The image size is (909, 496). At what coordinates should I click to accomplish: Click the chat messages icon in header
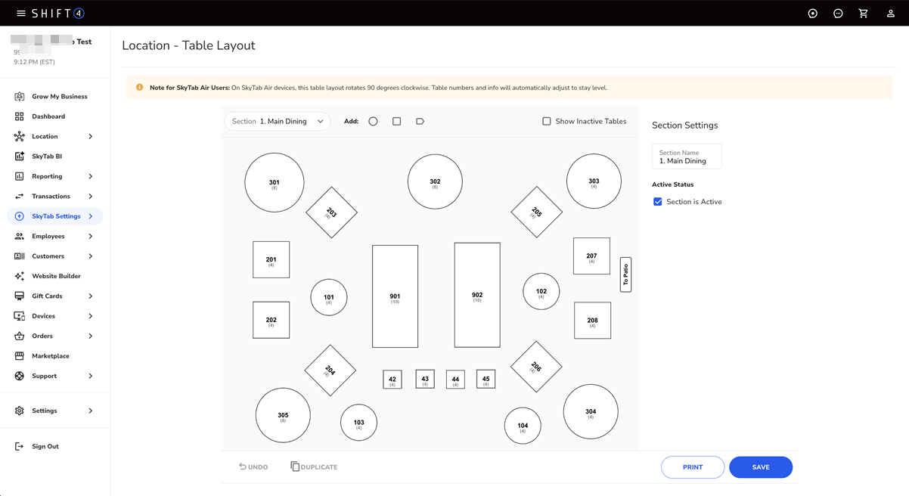click(838, 14)
